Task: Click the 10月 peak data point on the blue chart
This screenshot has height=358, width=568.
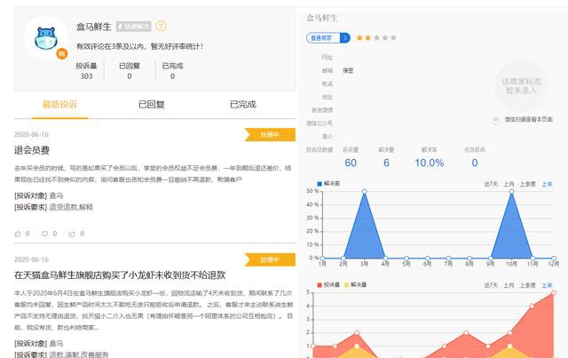Action: point(511,191)
